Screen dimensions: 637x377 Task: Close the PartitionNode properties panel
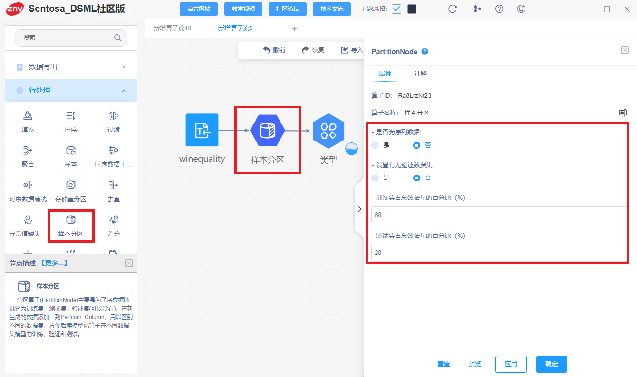point(625,50)
